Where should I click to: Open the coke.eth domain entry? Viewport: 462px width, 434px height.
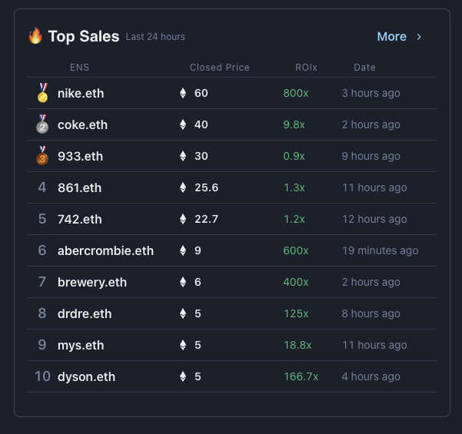point(82,125)
